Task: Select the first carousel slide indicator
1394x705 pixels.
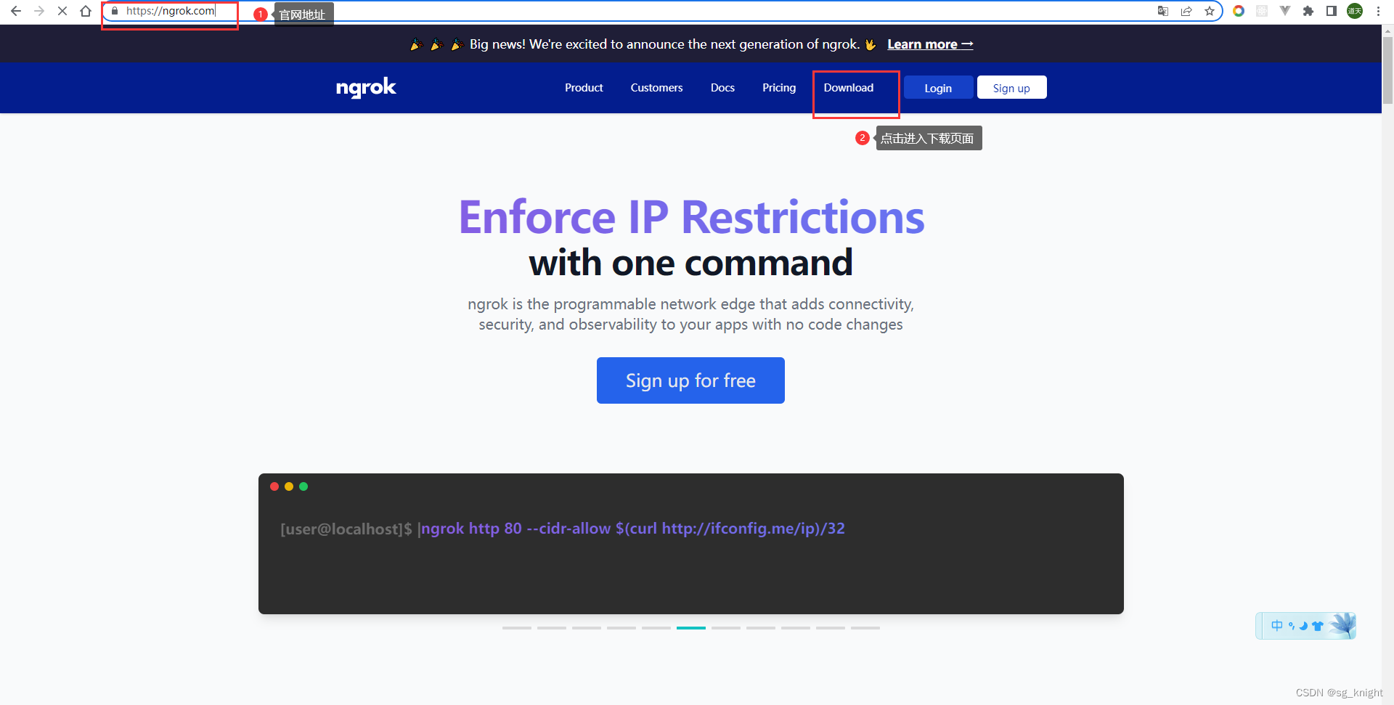Action: point(517,627)
